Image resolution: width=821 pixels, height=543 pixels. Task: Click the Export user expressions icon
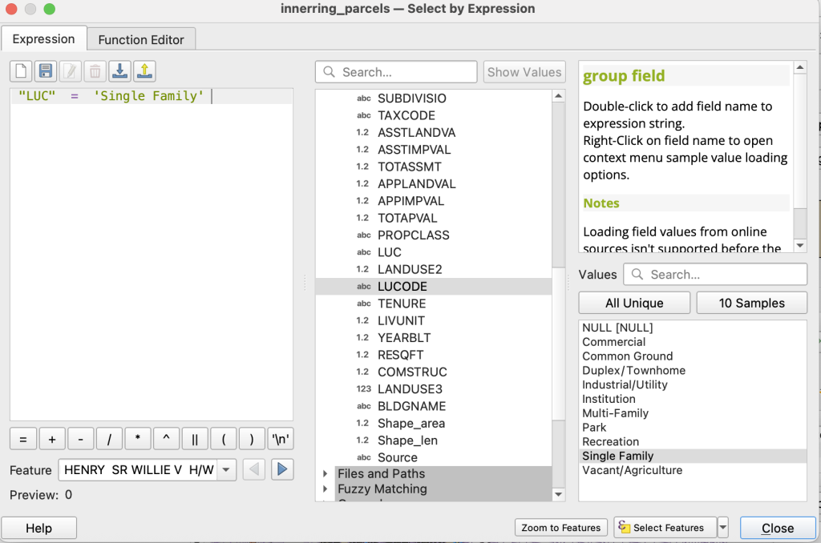(144, 71)
